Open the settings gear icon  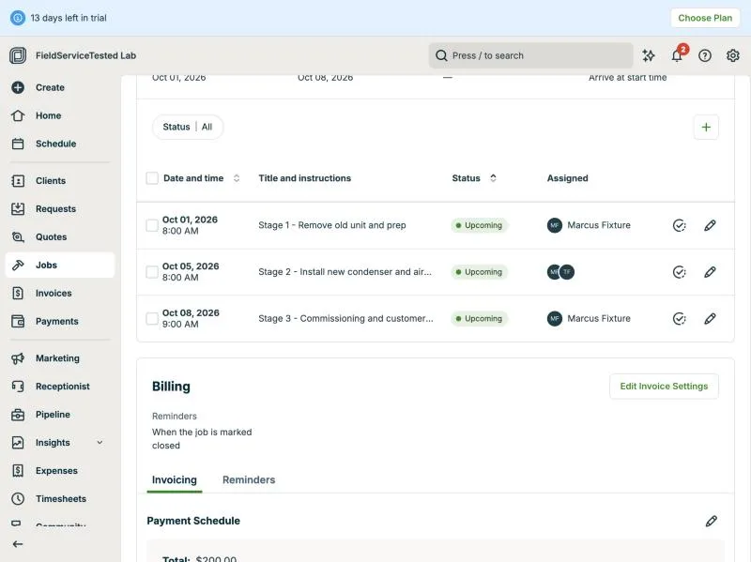(733, 55)
